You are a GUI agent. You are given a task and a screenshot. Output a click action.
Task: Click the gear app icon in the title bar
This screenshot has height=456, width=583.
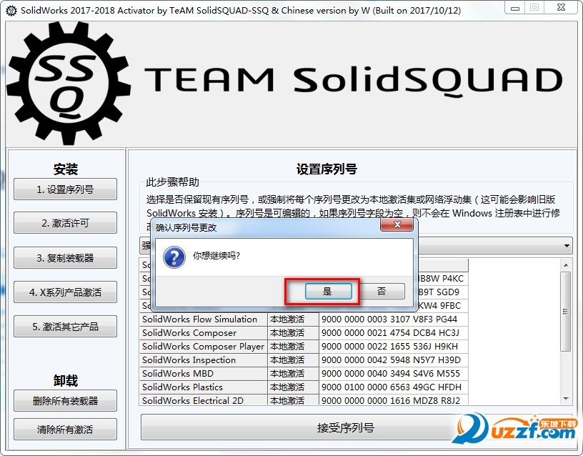[11, 11]
